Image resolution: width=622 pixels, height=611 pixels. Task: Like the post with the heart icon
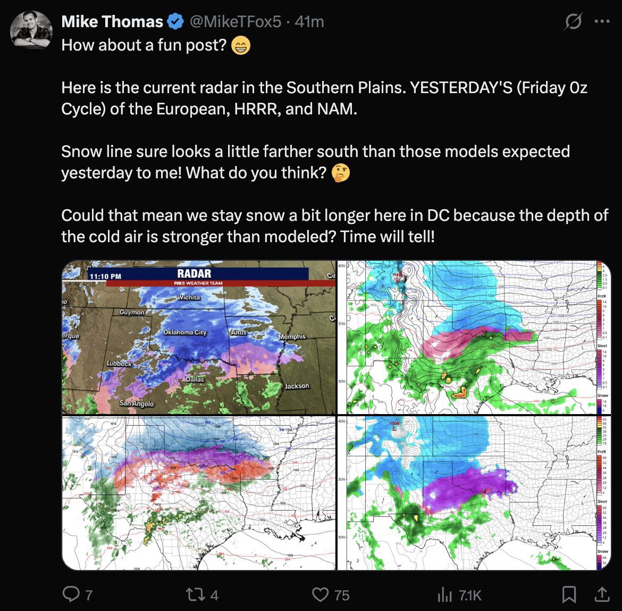coord(320,594)
